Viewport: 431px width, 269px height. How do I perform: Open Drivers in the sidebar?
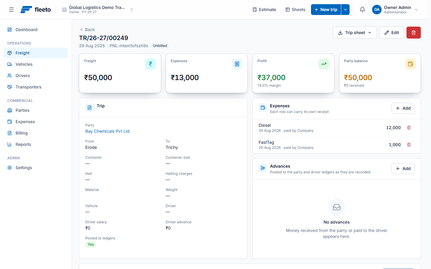(x=36, y=76)
